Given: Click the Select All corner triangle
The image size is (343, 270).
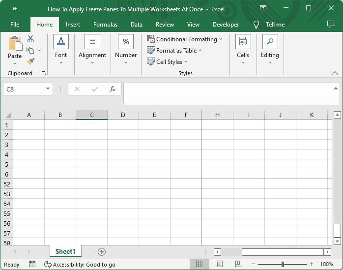Looking at the screenshot, I should (x=8, y=115).
